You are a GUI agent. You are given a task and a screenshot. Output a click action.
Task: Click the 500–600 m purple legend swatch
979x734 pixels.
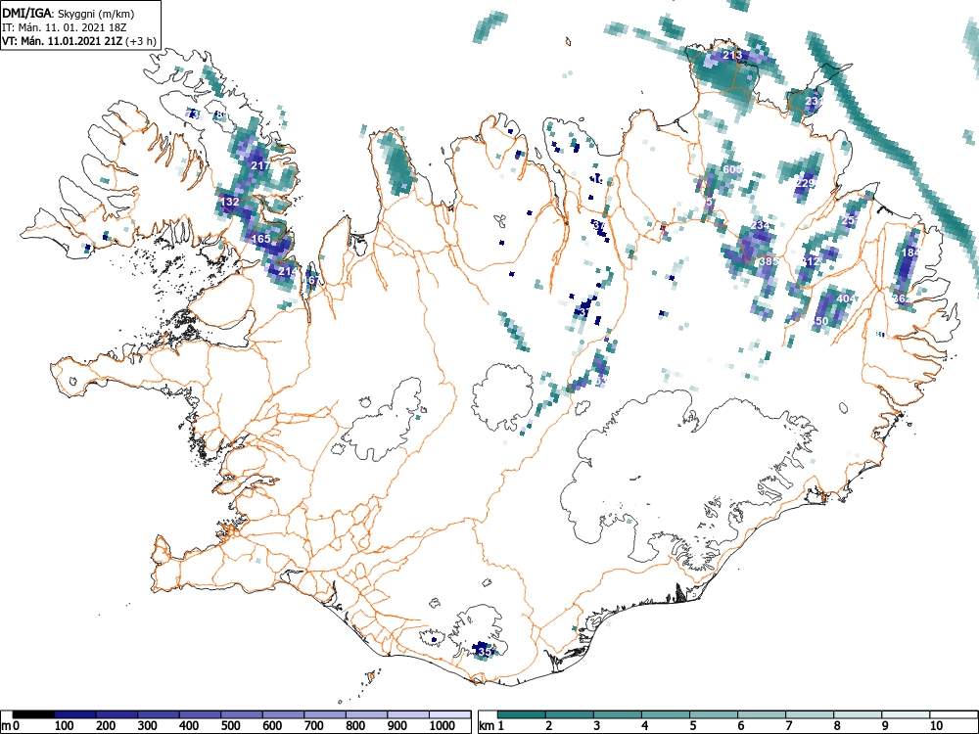[242, 714]
